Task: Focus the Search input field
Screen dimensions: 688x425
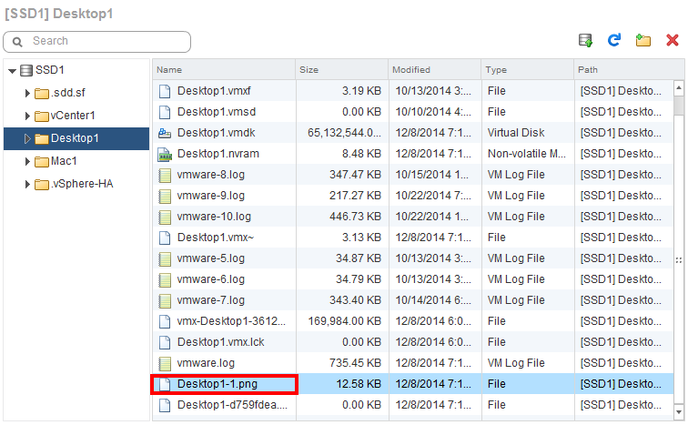Action: click(x=97, y=42)
